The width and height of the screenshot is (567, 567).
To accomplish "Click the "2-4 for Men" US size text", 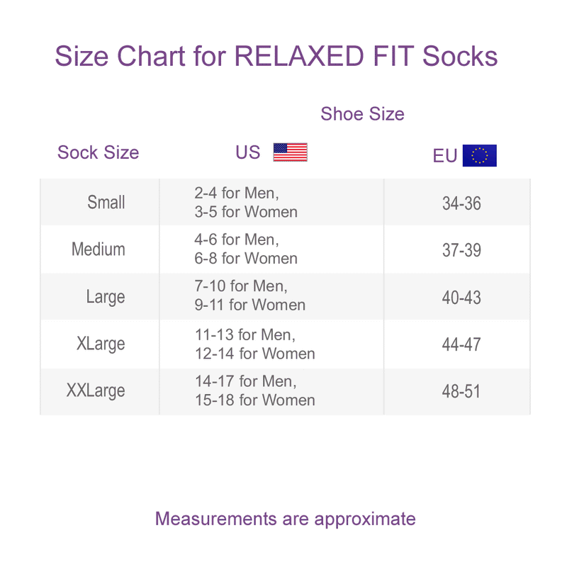I will click(x=236, y=193).
